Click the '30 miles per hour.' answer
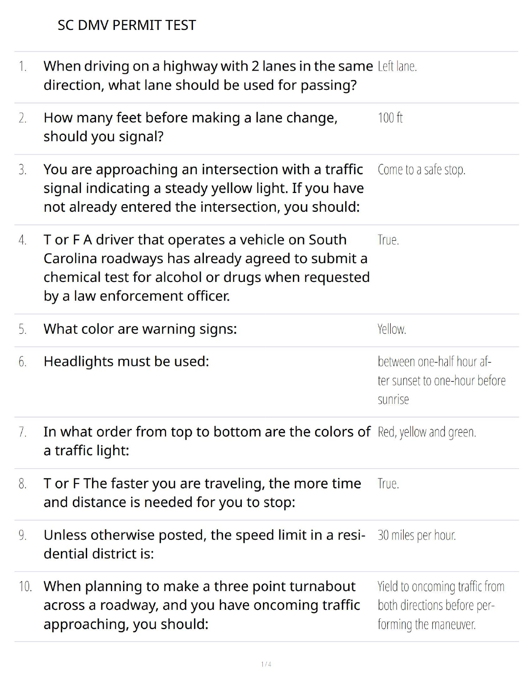Screen dimensions: 532x688 pyautogui.click(x=417, y=535)
